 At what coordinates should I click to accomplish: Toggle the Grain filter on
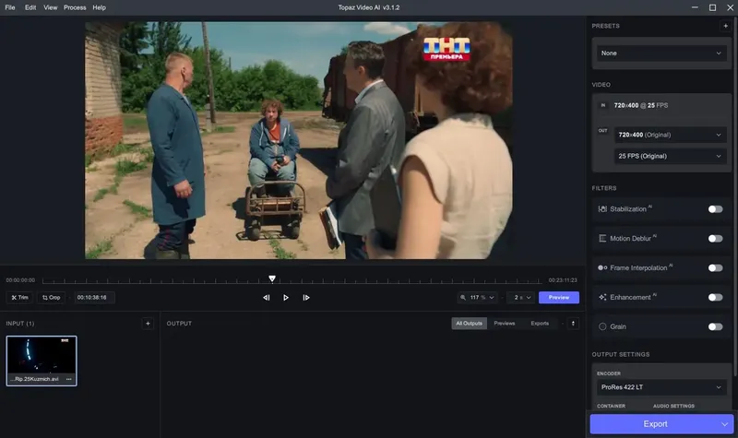[715, 326]
